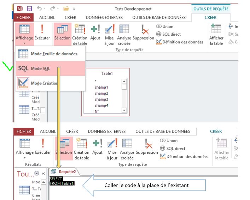Select Mode Création from the view menu
The image size is (250, 200).
pos(50,83)
